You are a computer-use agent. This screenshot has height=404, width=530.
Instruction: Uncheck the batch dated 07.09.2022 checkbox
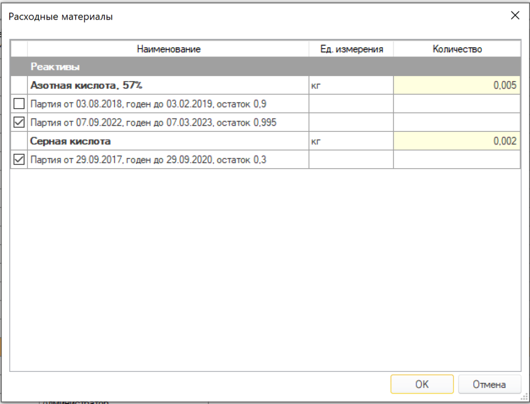click(19, 122)
